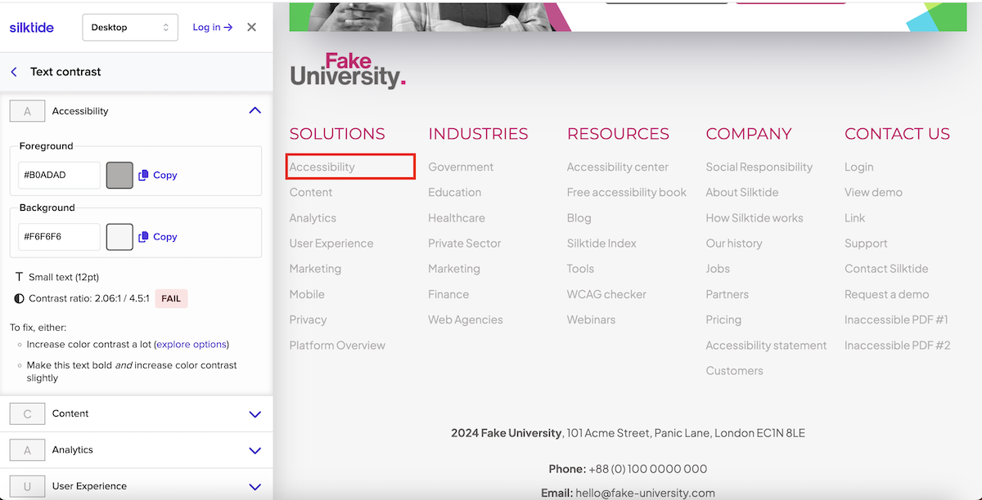
Task: Open the Desktop device dropdown
Action: [129, 27]
